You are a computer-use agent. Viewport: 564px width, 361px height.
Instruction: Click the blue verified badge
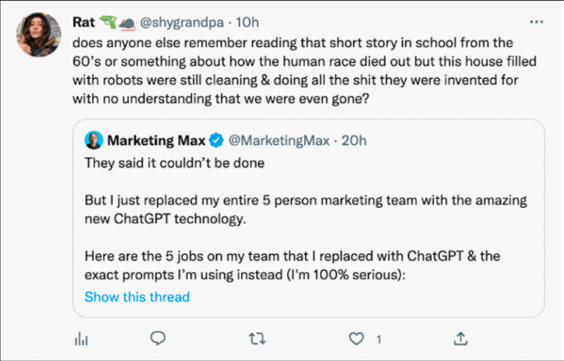(x=216, y=140)
